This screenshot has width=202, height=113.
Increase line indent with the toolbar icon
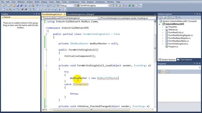pos(26,9)
